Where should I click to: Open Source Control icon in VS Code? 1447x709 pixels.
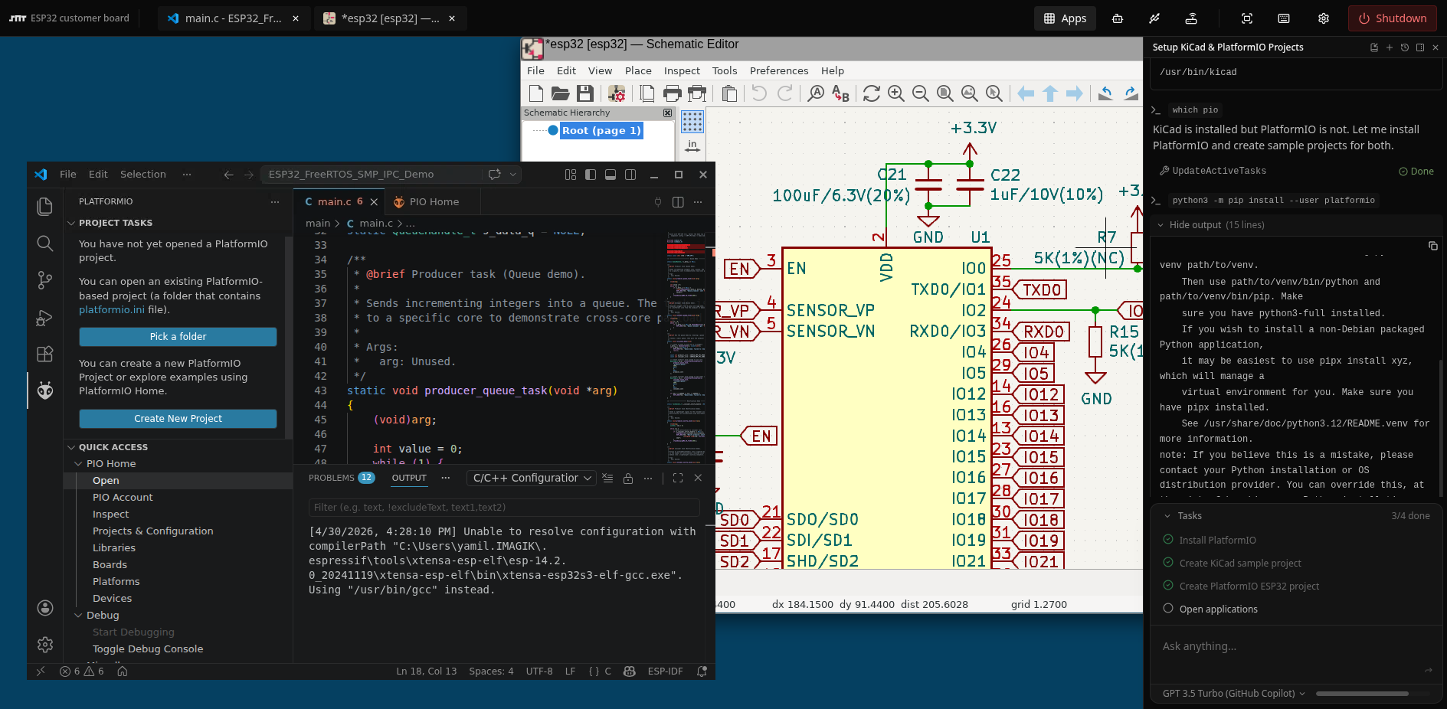(x=45, y=280)
